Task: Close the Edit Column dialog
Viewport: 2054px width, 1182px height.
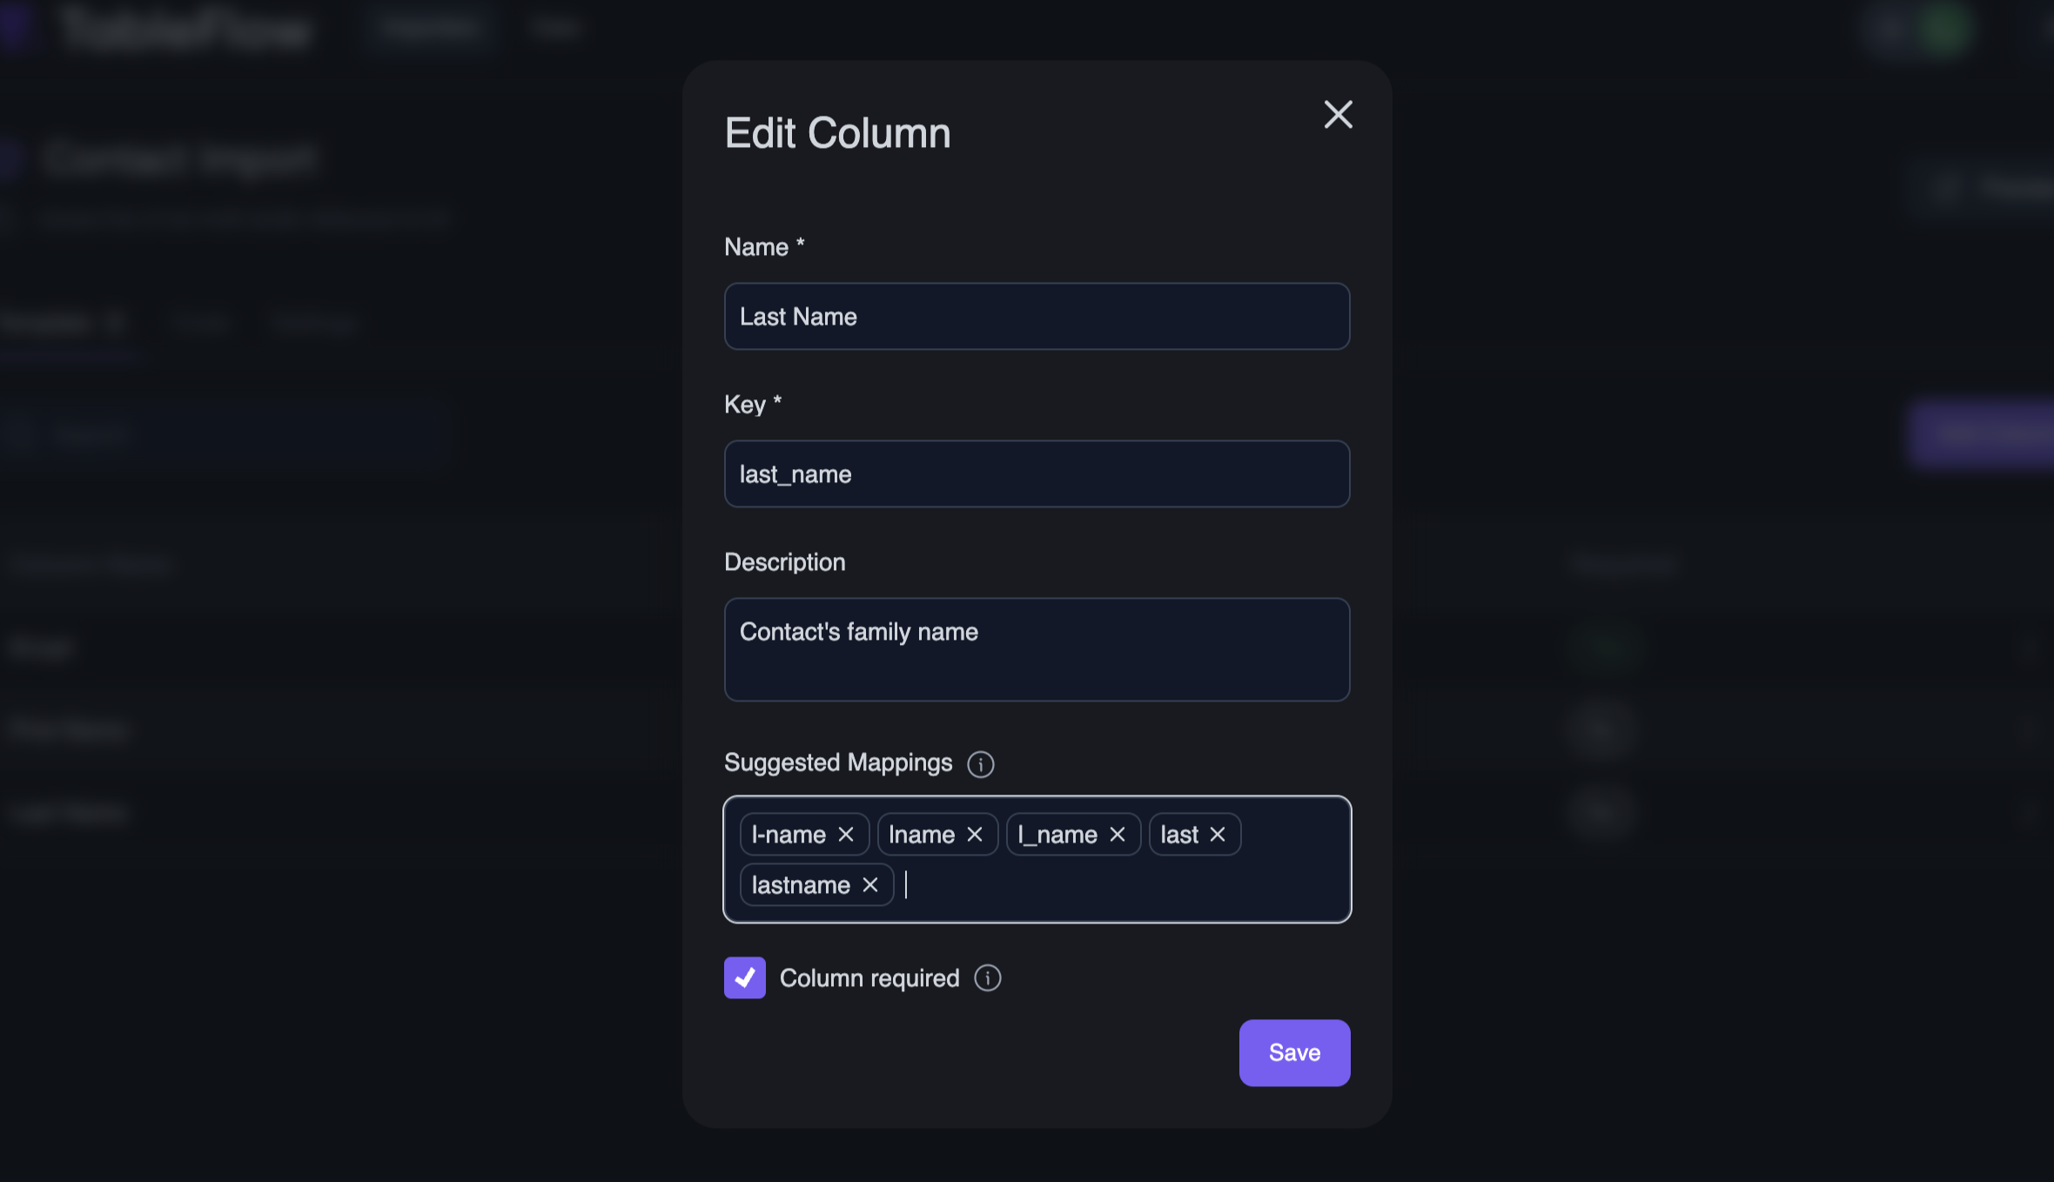Action: click(1338, 114)
